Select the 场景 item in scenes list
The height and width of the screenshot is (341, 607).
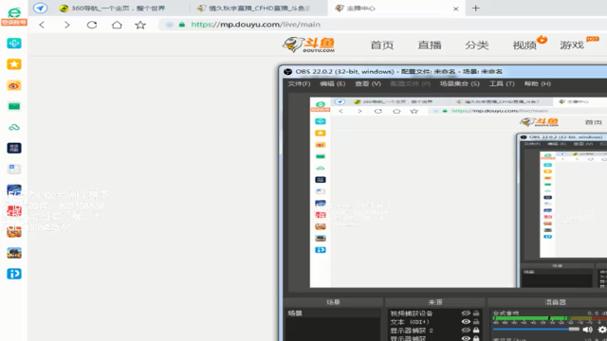tap(333, 314)
